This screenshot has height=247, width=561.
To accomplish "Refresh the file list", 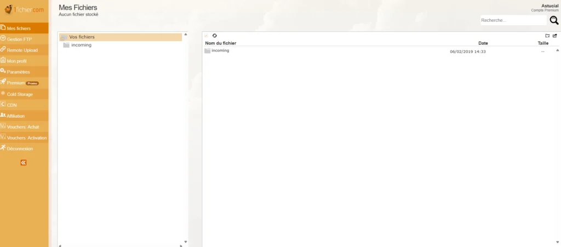I will pyautogui.click(x=215, y=36).
